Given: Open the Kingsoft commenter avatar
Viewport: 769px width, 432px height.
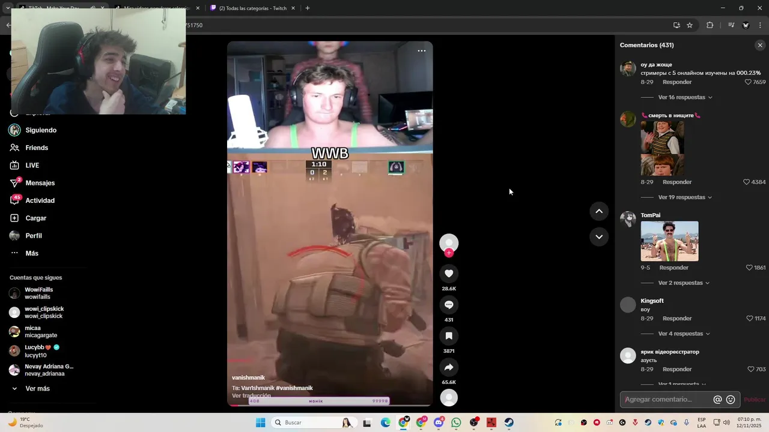Looking at the screenshot, I should [x=628, y=305].
